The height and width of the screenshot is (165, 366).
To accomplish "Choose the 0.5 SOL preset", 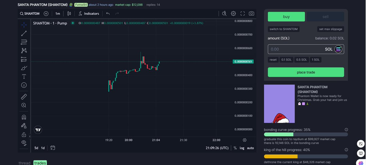I will [301, 60].
